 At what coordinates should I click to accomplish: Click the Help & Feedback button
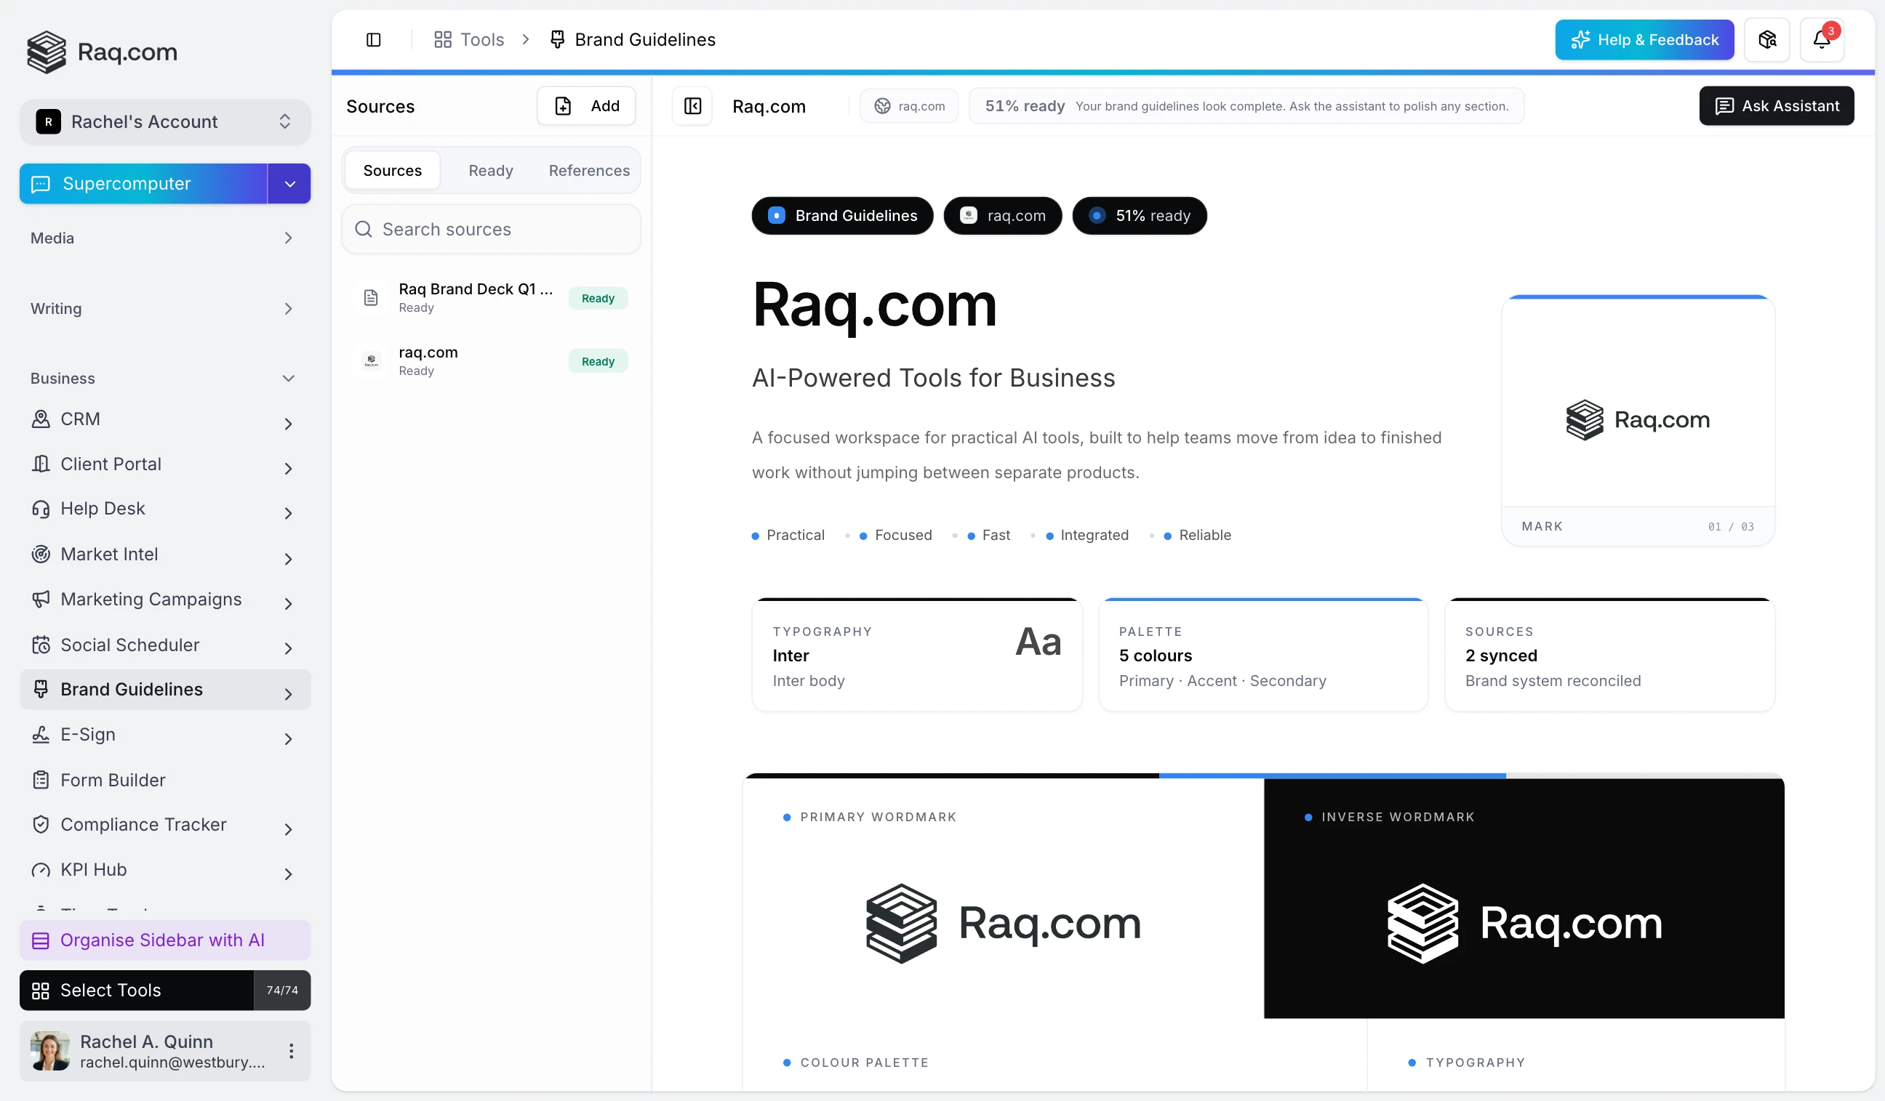[1644, 40]
